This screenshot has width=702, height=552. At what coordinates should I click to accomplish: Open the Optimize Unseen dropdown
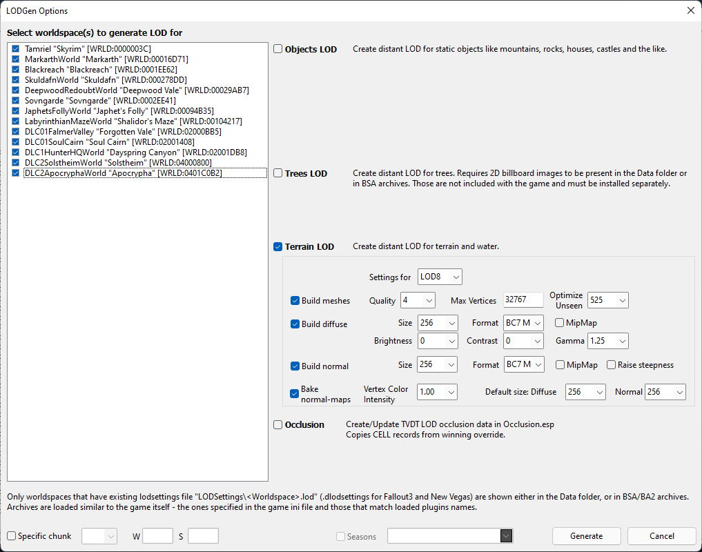click(x=608, y=300)
